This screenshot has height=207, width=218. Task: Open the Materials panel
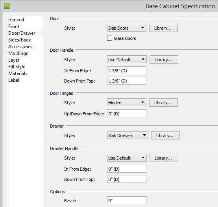click(x=18, y=73)
